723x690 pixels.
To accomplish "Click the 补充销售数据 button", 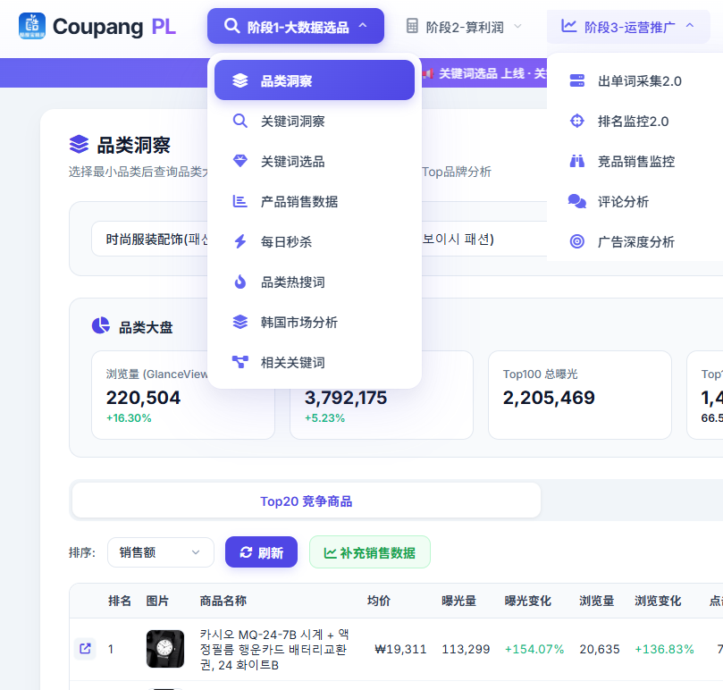I will (x=370, y=552).
